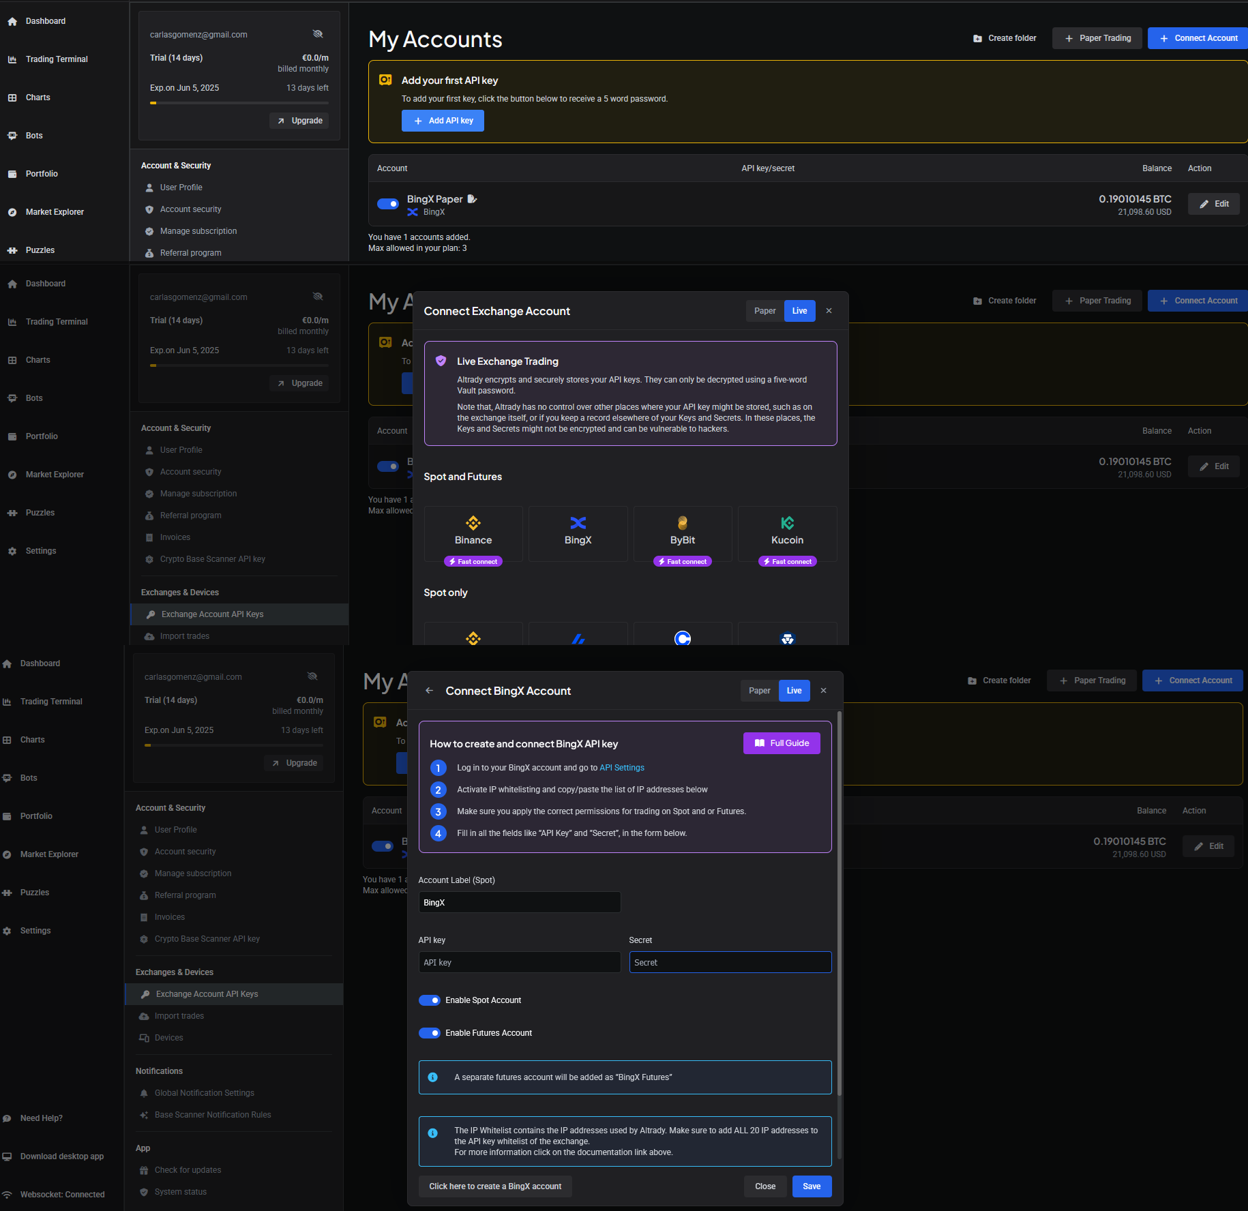The width and height of the screenshot is (1248, 1211).
Task: Toggle Enable Futures Account switch
Action: coord(430,1033)
